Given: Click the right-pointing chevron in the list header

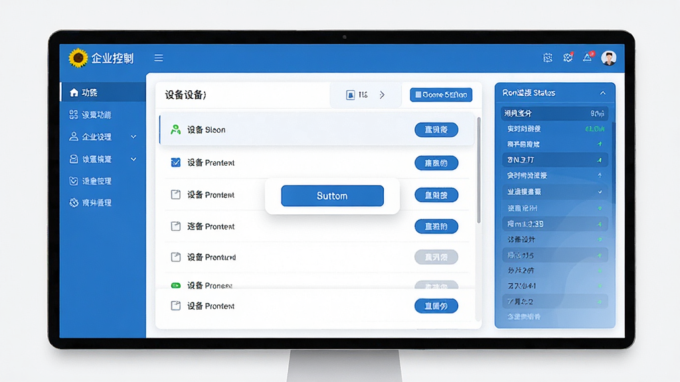Looking at the screenshot, I should (x=382, y=95).
